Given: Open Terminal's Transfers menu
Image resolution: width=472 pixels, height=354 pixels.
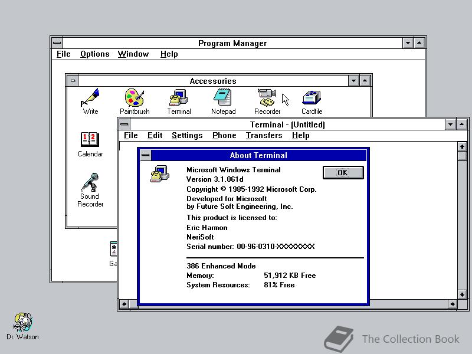Looking at the screenshot, I should point(264,136).
